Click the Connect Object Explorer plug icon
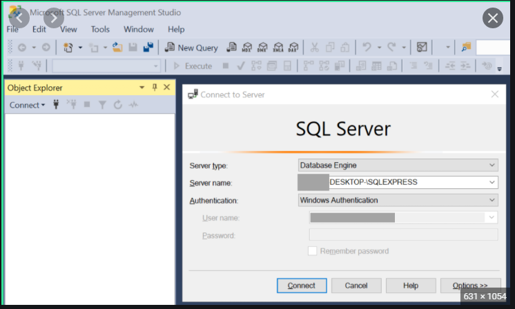This screenshot has width=515, height=309. 56,105
